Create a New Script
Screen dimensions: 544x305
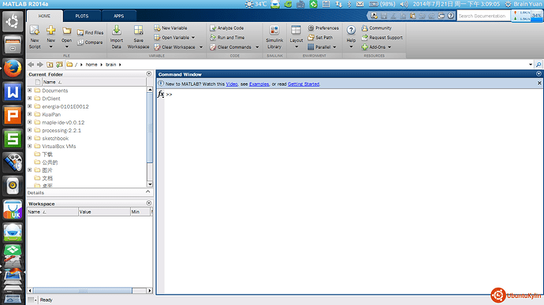pos(35,37)
